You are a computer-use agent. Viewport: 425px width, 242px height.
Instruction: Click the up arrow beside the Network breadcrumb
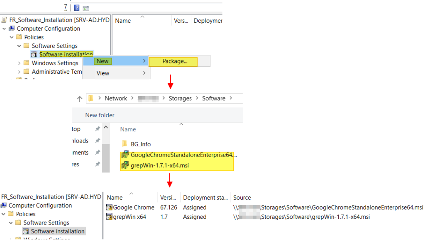pos(79,99)
